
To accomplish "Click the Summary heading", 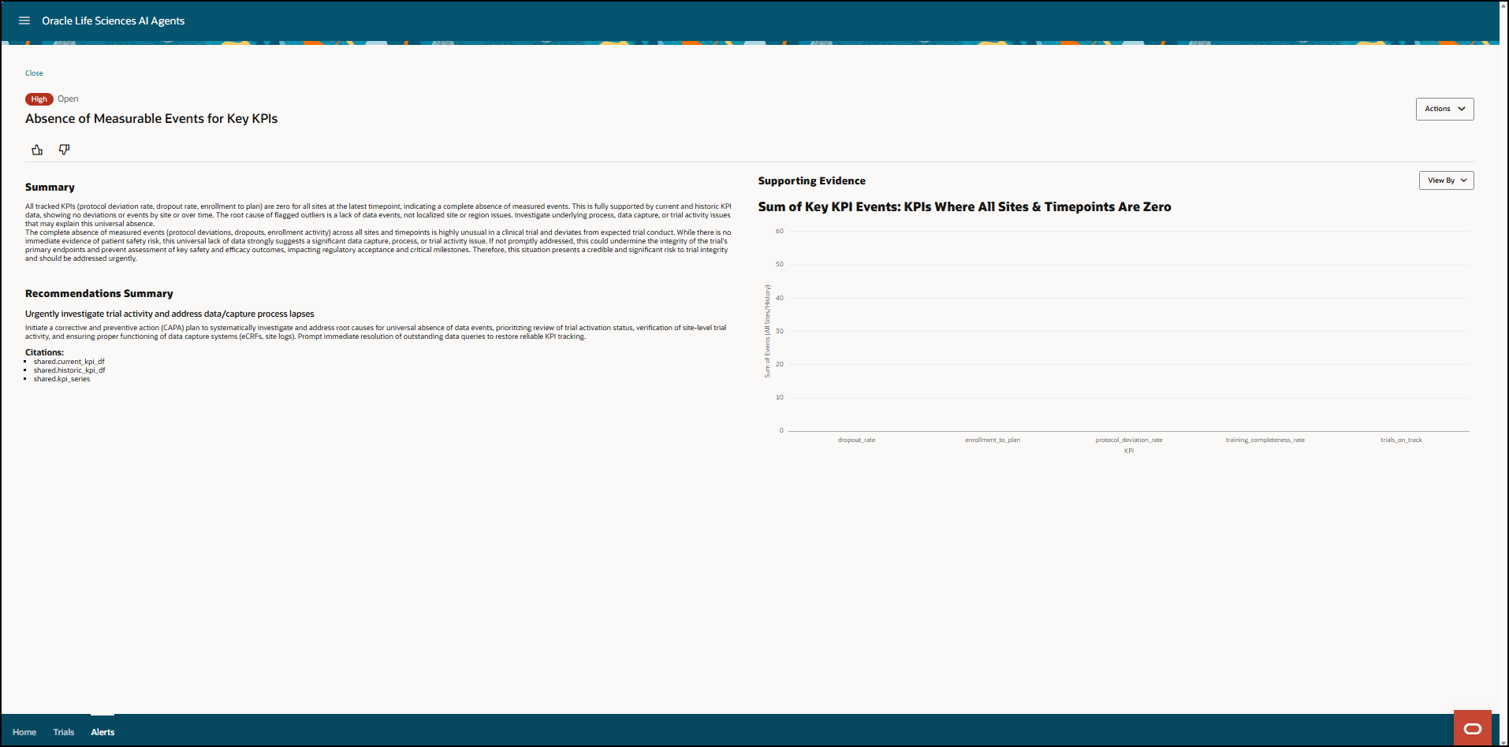I will (x=50, y=187).
